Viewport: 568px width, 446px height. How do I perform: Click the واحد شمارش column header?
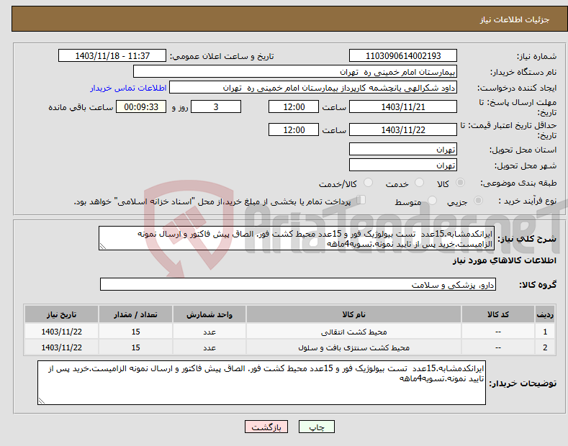pyautogui.click(x=209, y=314)
